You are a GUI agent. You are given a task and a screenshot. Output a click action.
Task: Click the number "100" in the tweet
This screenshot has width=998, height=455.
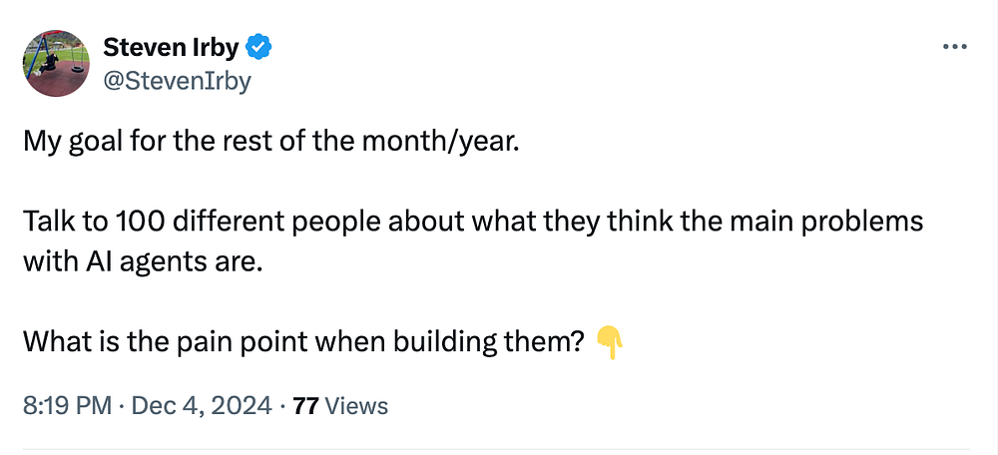click(134, 221)
